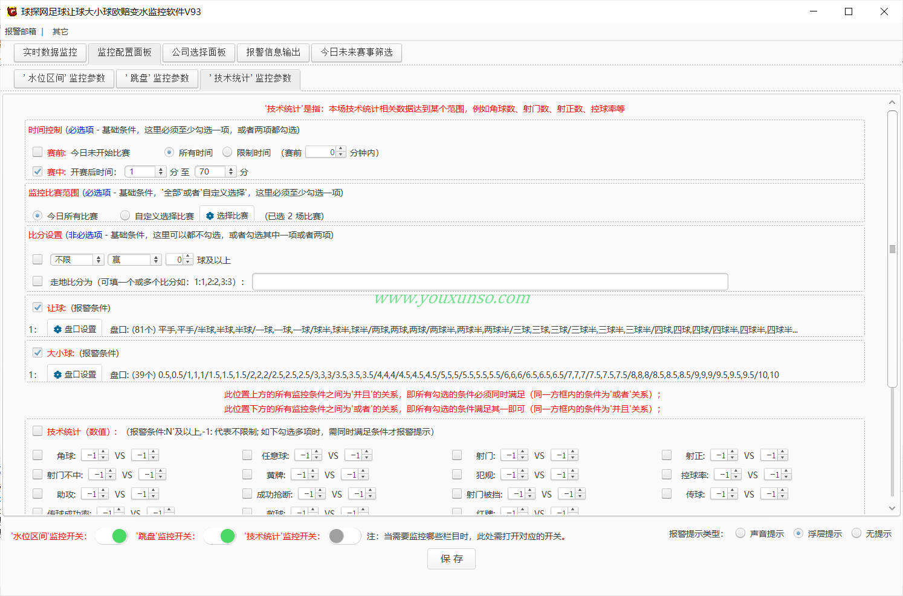
Task: Open the 不限 score dropdown
Action: click(x=77, y=260)
